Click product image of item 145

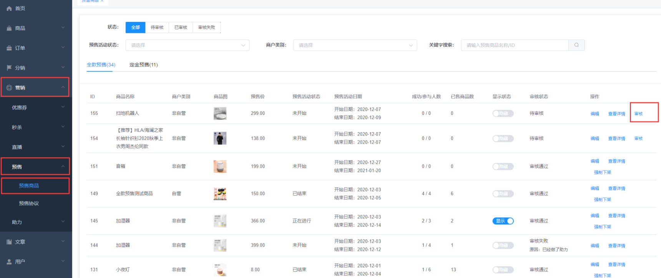point(220,221)
